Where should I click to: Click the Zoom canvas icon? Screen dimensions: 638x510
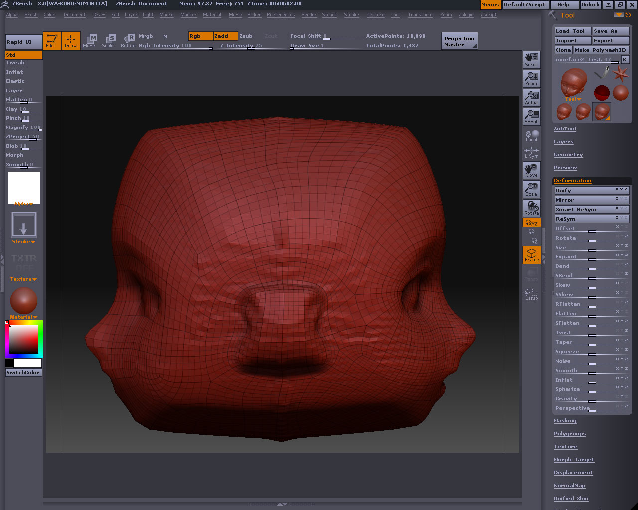pyautogui.click(x=531, y=79)
